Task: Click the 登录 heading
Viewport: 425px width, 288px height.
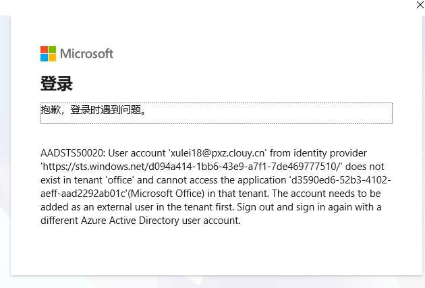Action: [56, 84]
